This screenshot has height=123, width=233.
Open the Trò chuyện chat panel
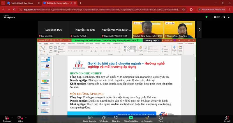103,119
